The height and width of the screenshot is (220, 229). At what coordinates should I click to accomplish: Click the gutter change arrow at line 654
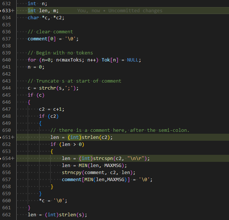pos(1,159)
